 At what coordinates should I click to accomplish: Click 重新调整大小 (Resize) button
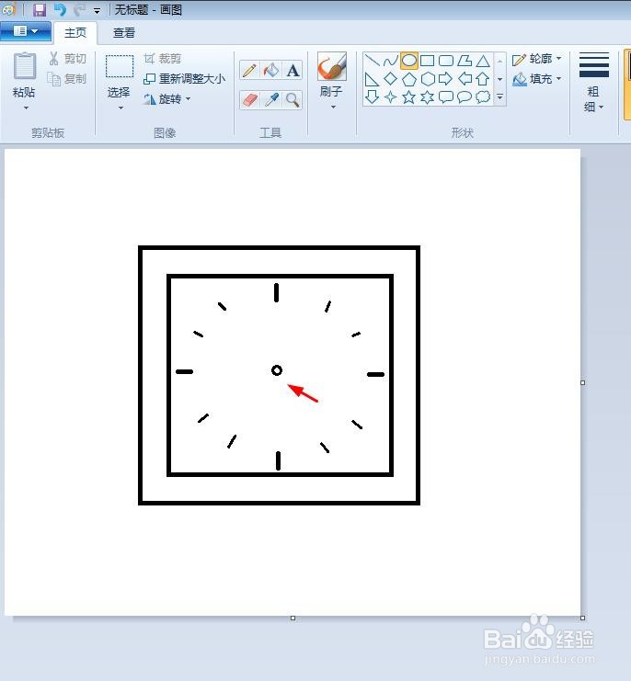click(x=184, y=79)
